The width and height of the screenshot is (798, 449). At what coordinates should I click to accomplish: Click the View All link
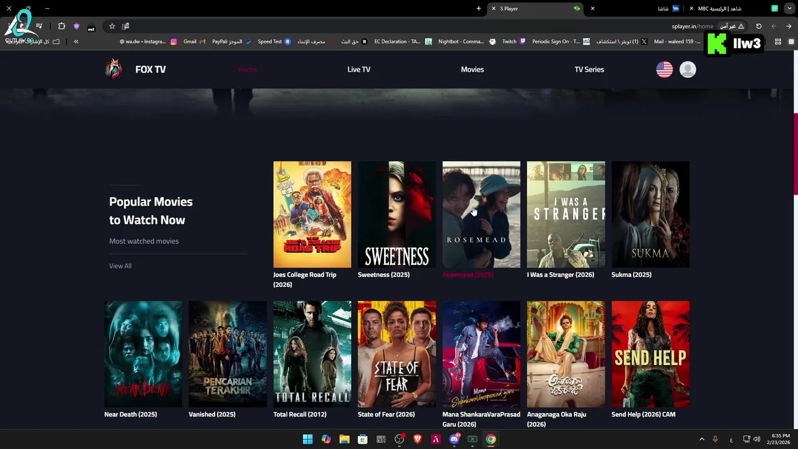120,266
